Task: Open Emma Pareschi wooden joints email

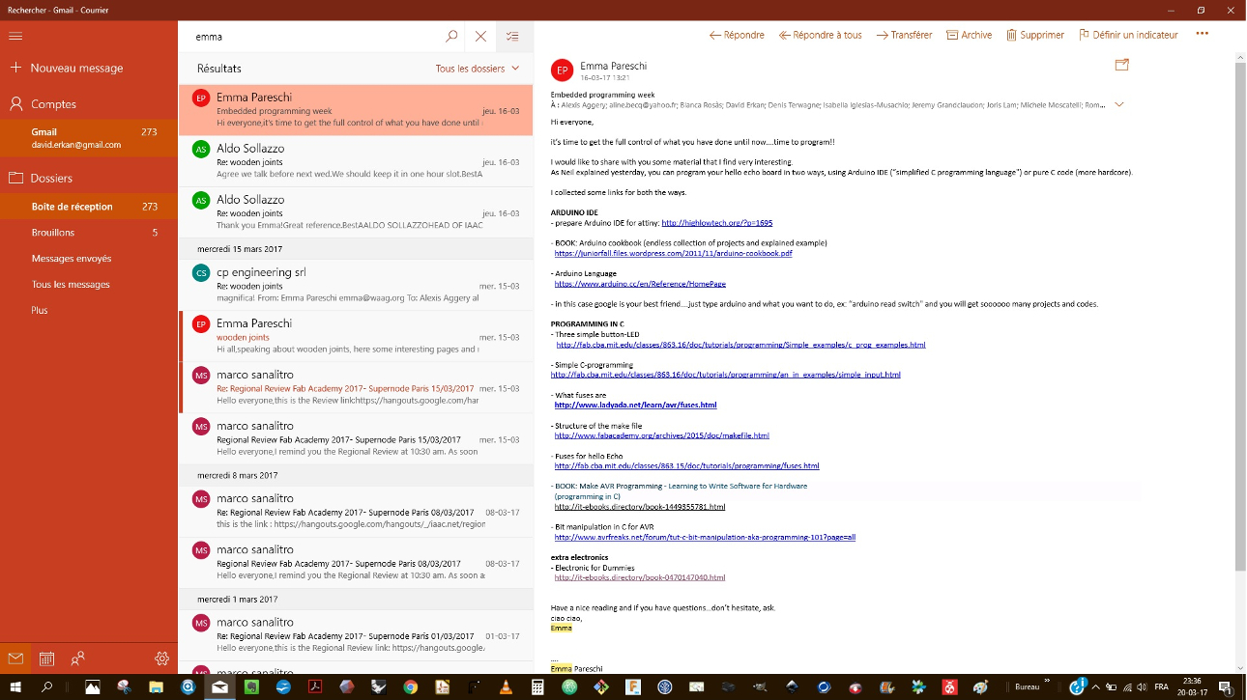Action: click(x=356, y=336)
